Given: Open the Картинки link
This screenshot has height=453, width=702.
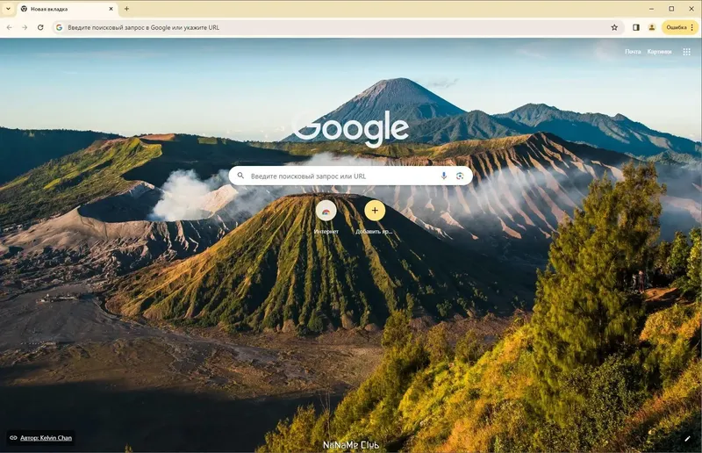Looking at the screenshot, I should (x=660, y=52).
